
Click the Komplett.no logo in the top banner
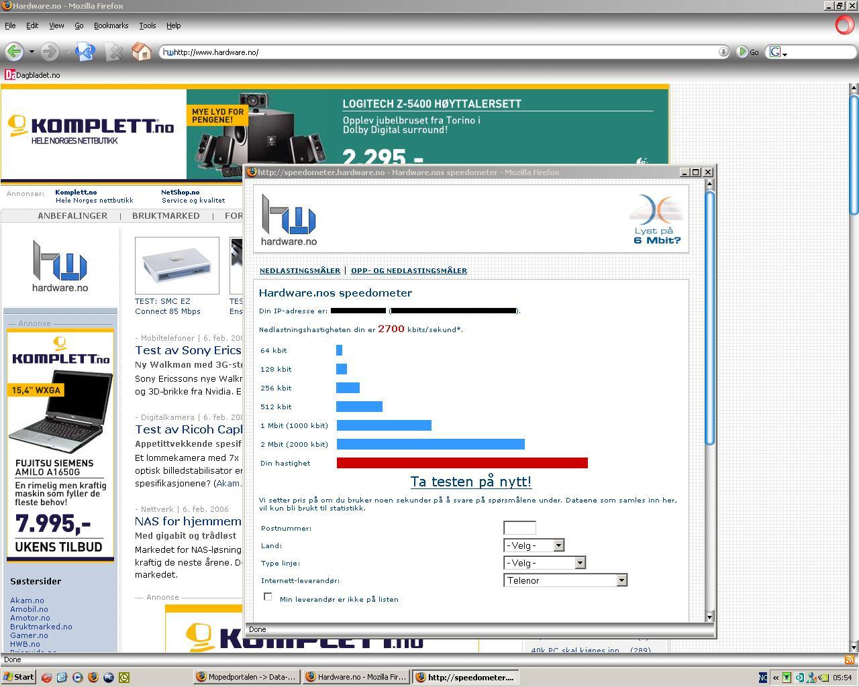91,129
